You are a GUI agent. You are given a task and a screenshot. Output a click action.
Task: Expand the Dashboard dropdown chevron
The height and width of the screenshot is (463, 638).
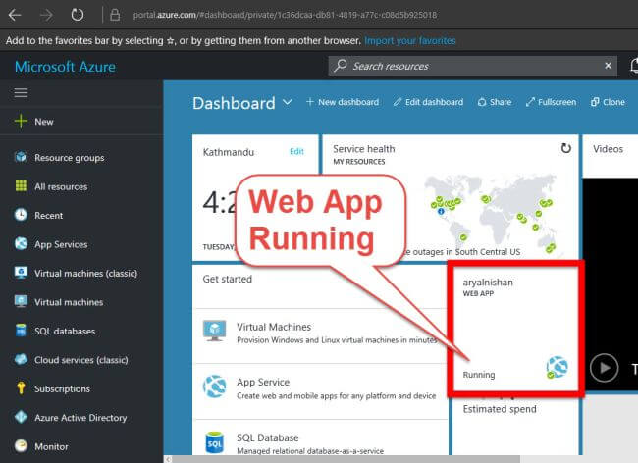[288, 102]
